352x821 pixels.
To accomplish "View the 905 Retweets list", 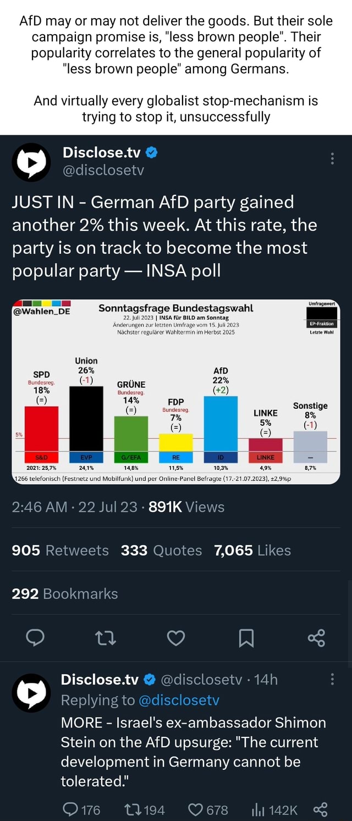I will pyautogui.click(x=61, y=550).
